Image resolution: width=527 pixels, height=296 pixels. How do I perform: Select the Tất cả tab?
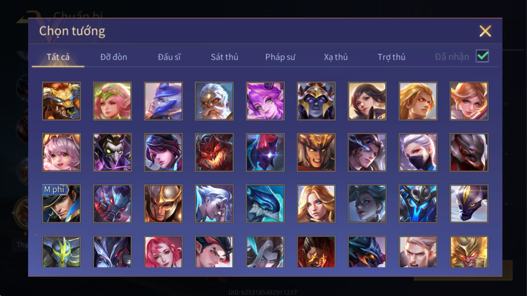coord(58,57)
